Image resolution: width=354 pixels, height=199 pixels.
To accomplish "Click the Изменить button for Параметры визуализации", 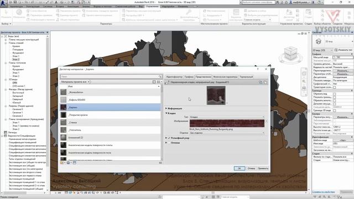I will pyautogui.click(x=342, y=117).
